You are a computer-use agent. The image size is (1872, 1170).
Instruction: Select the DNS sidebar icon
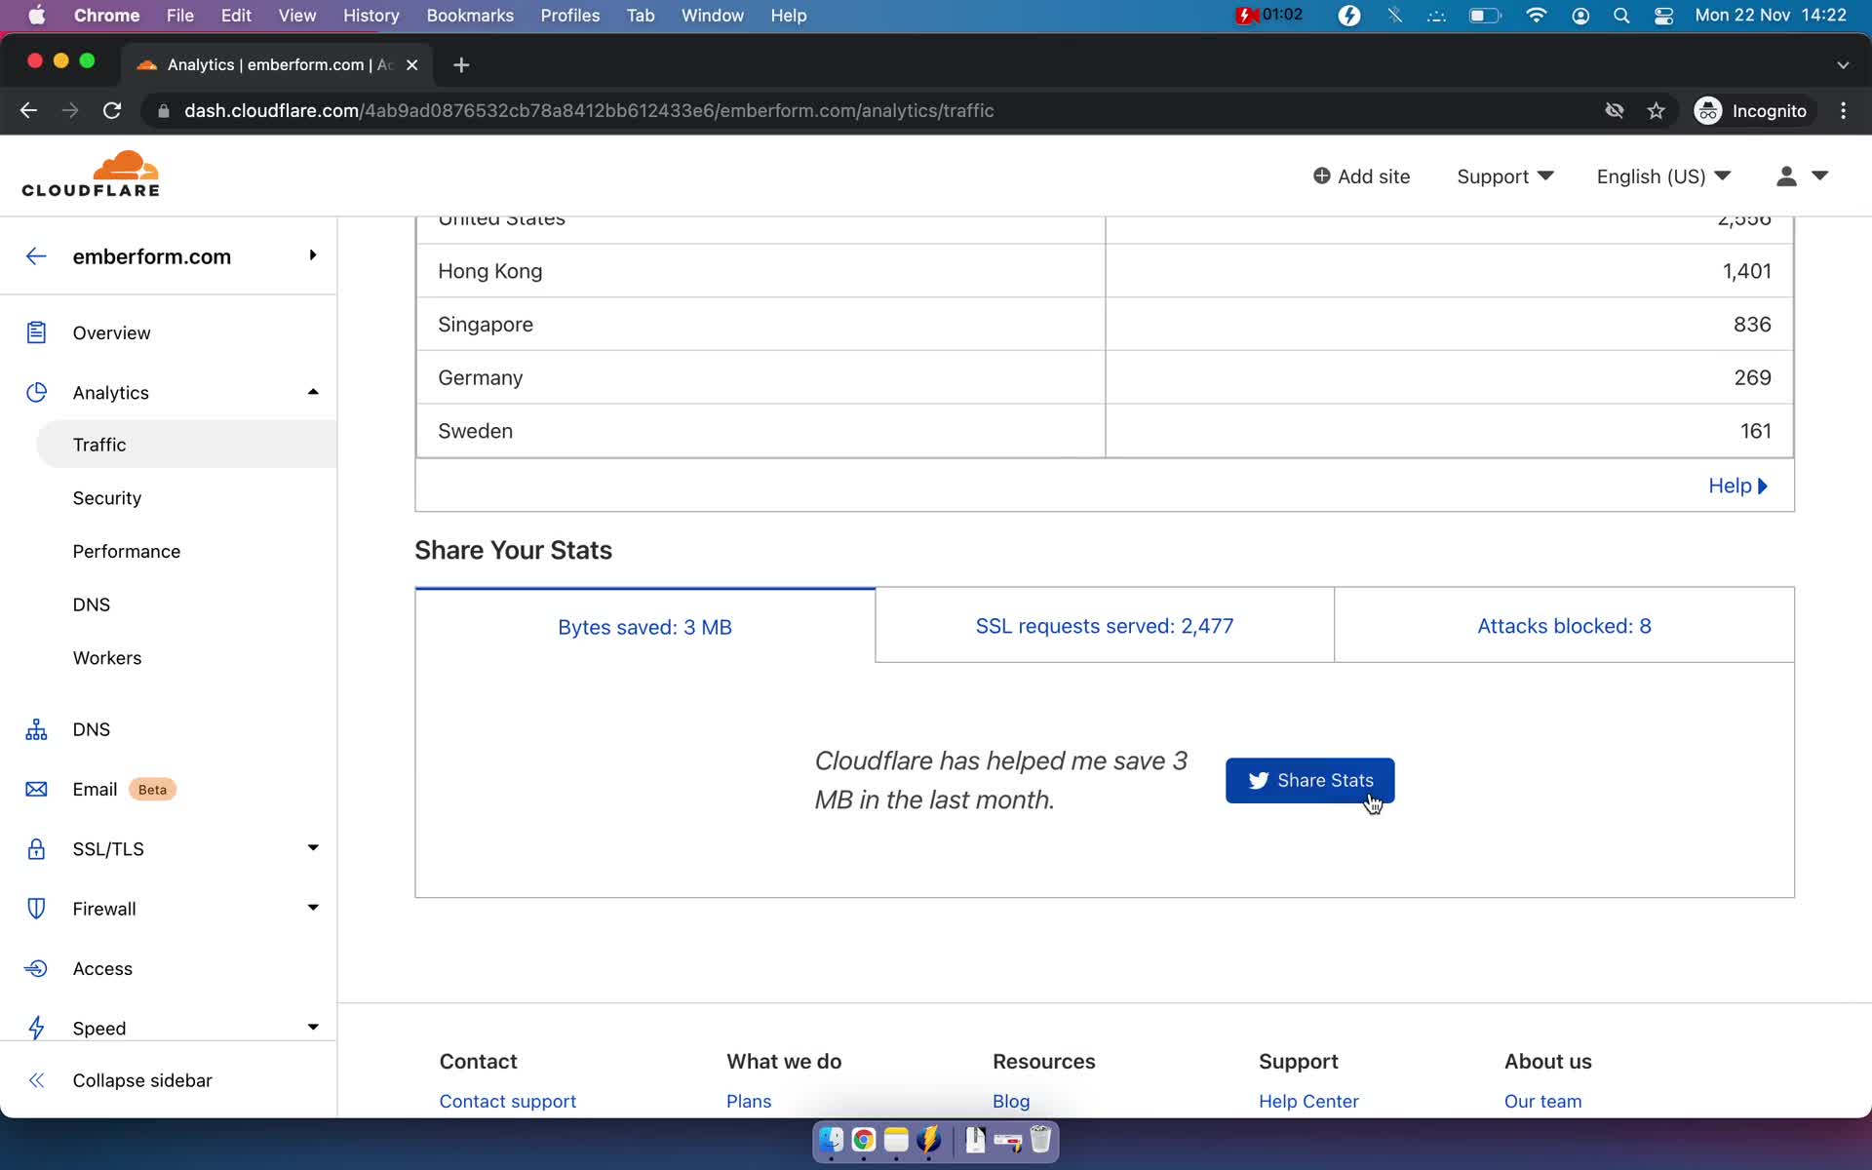36,728
